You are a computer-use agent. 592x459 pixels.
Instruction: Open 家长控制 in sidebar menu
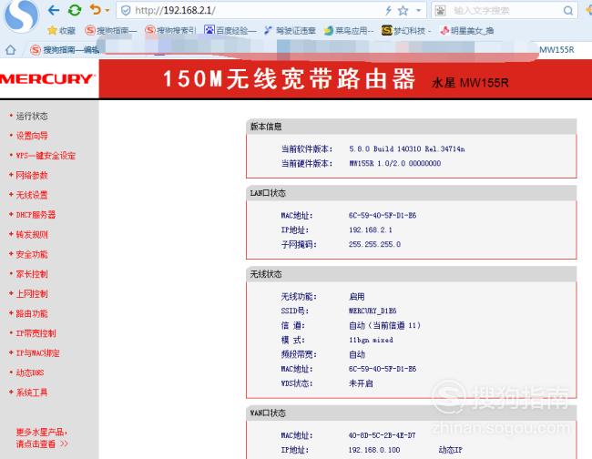pyautogui.click(x=32, y=274)
